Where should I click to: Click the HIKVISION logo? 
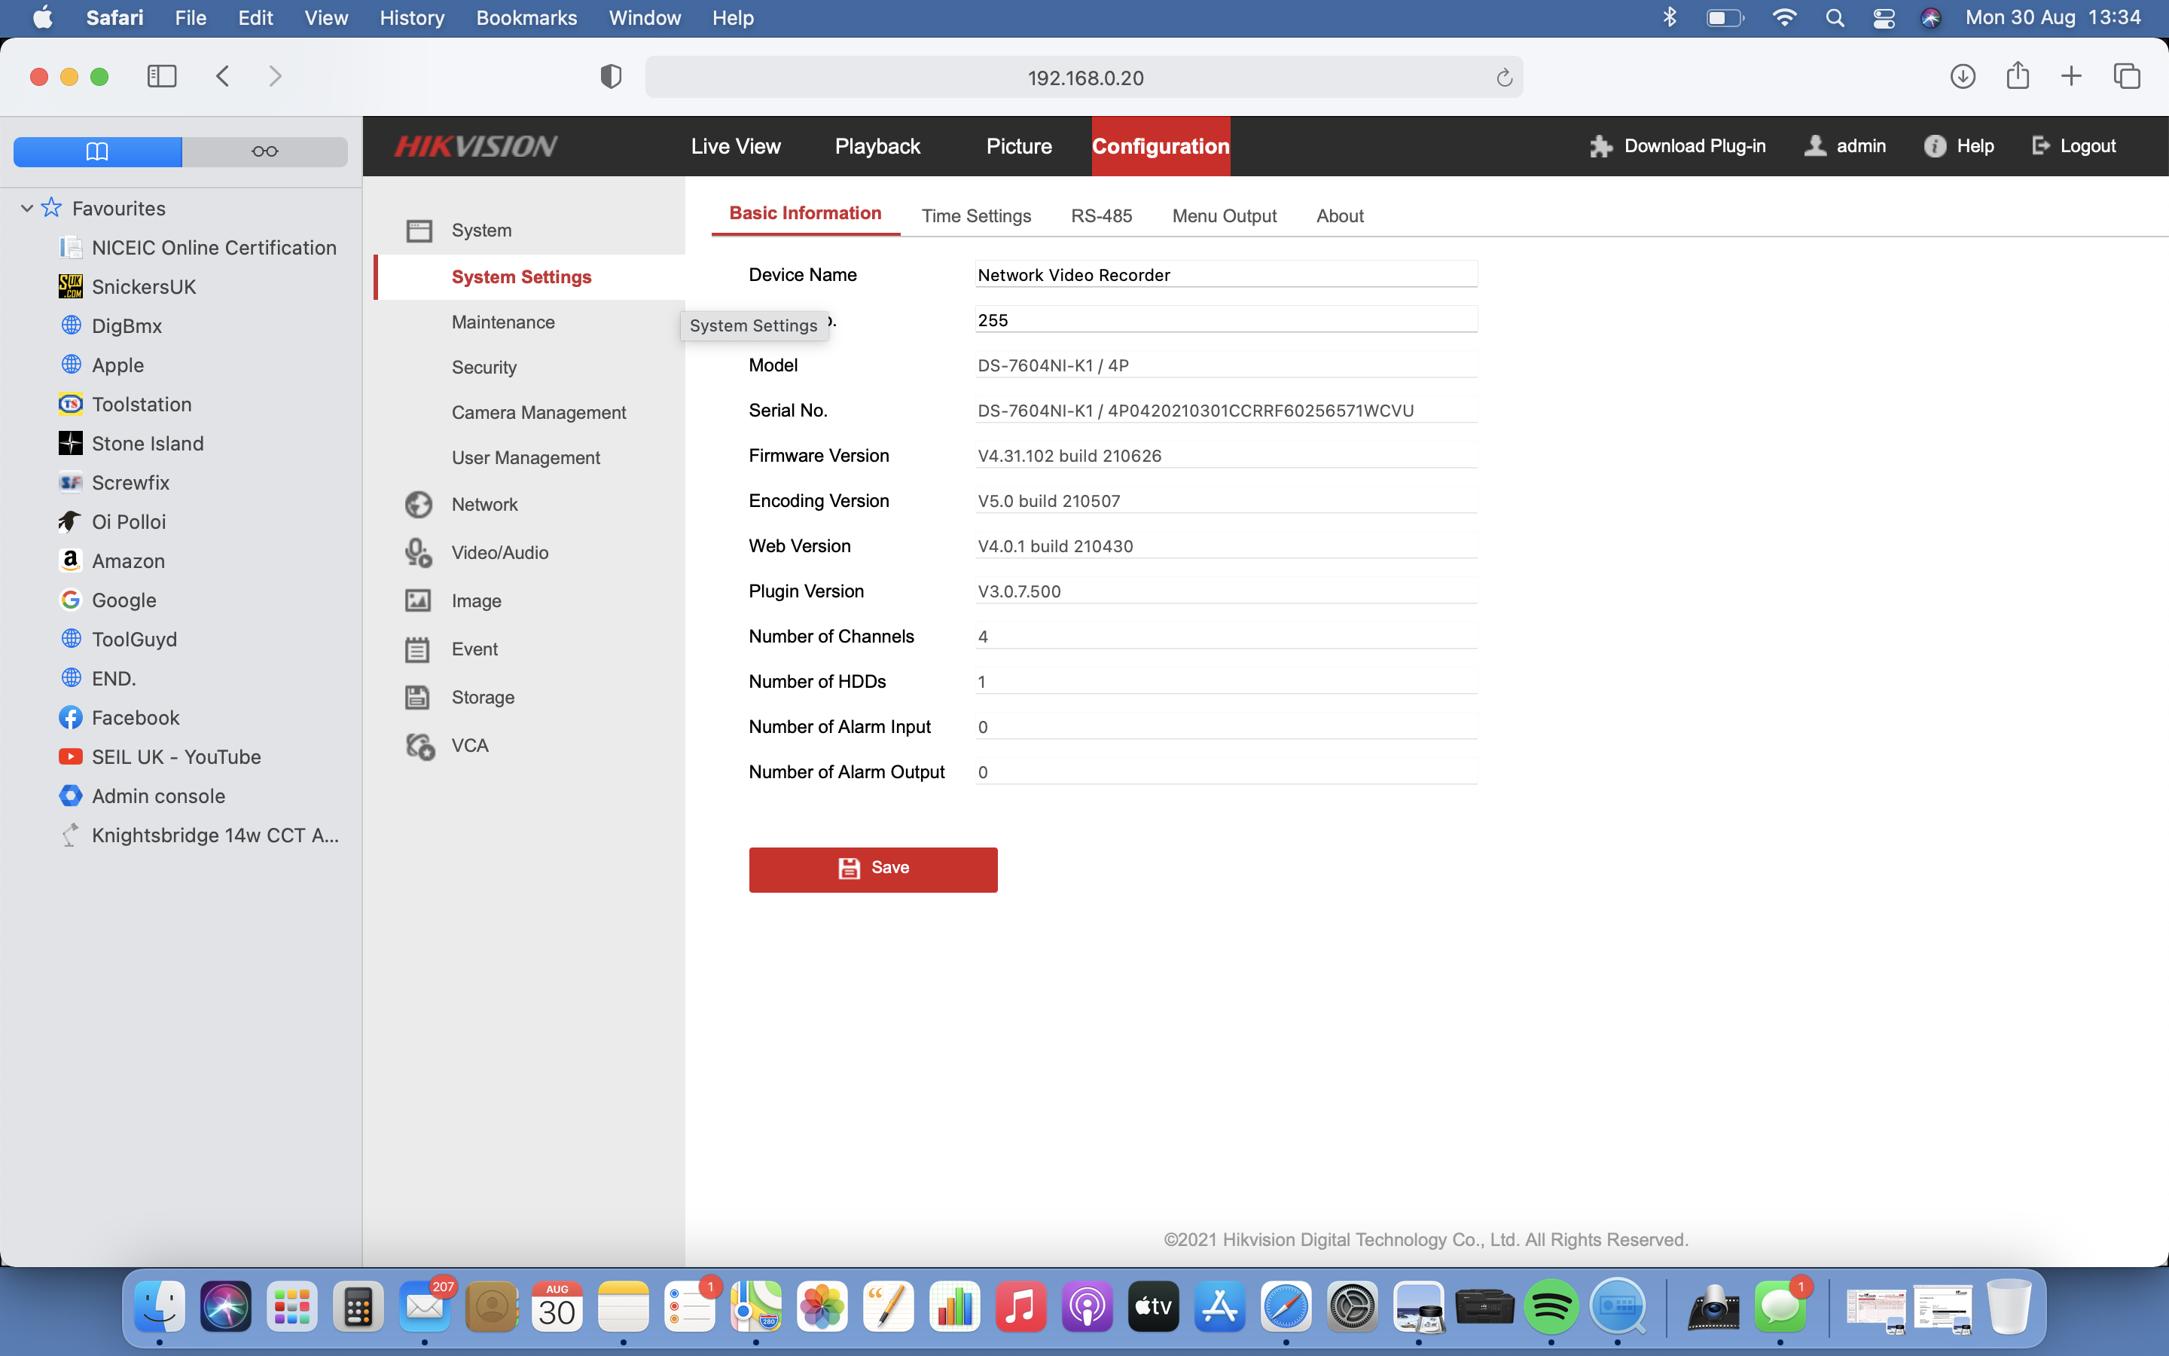point(474,145)
